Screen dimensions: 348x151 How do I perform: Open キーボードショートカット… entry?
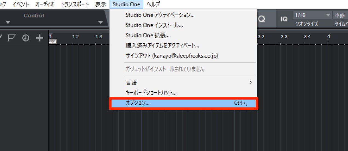pyautogui.click(x=183, y=93)
